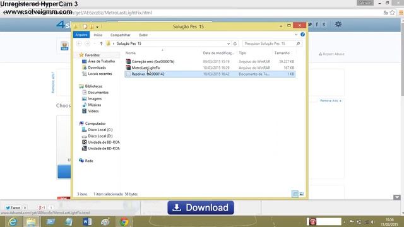Viewport: 404px width, 227px height.
Task: Click the Twitter icon in 4shared header
Action: 310,24
